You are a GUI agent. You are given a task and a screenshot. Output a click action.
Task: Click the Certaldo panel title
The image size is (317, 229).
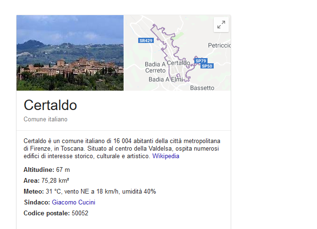50,105
